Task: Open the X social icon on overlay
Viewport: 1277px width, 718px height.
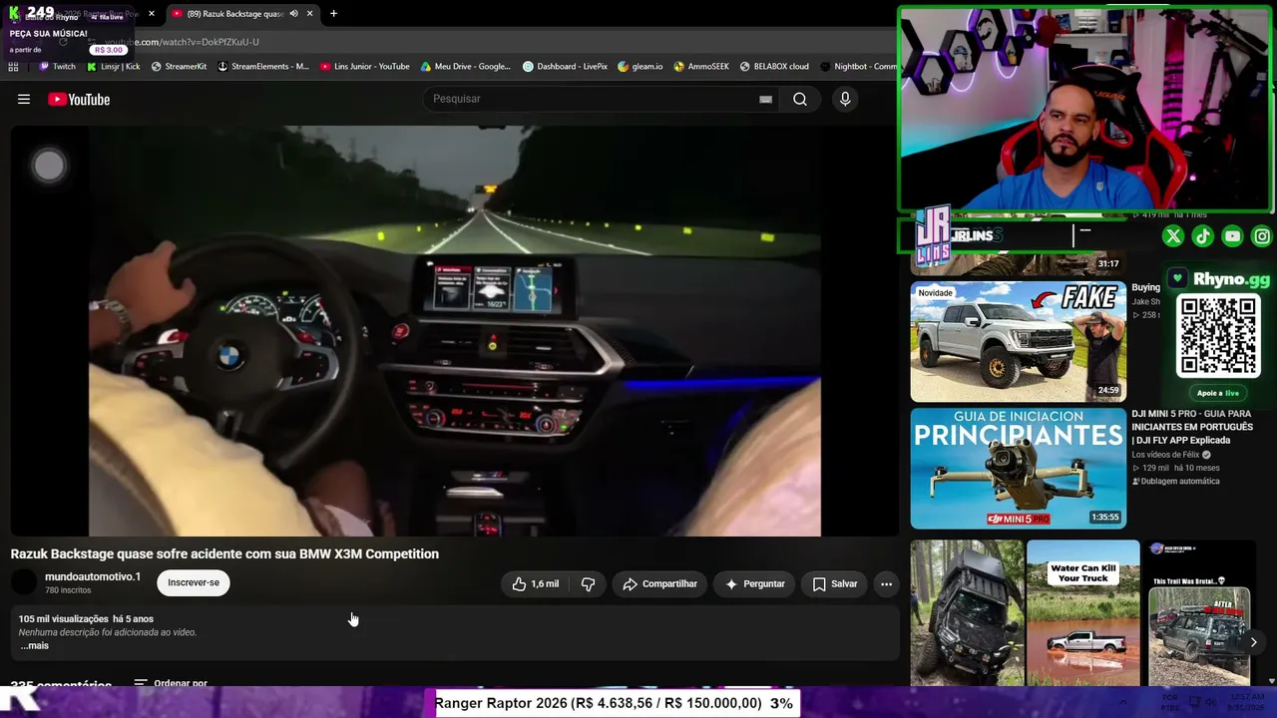Action: [1173, 236]
